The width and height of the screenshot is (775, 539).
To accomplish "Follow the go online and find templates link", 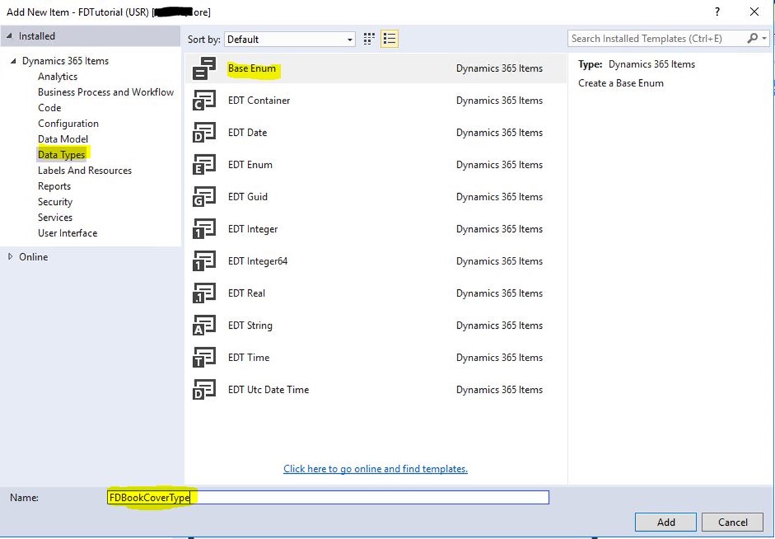I will point(376,469).
